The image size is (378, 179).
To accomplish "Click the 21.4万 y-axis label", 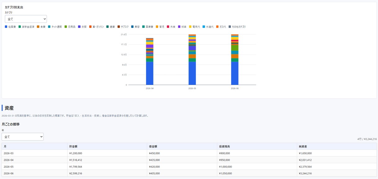I will tap(124, 34).
